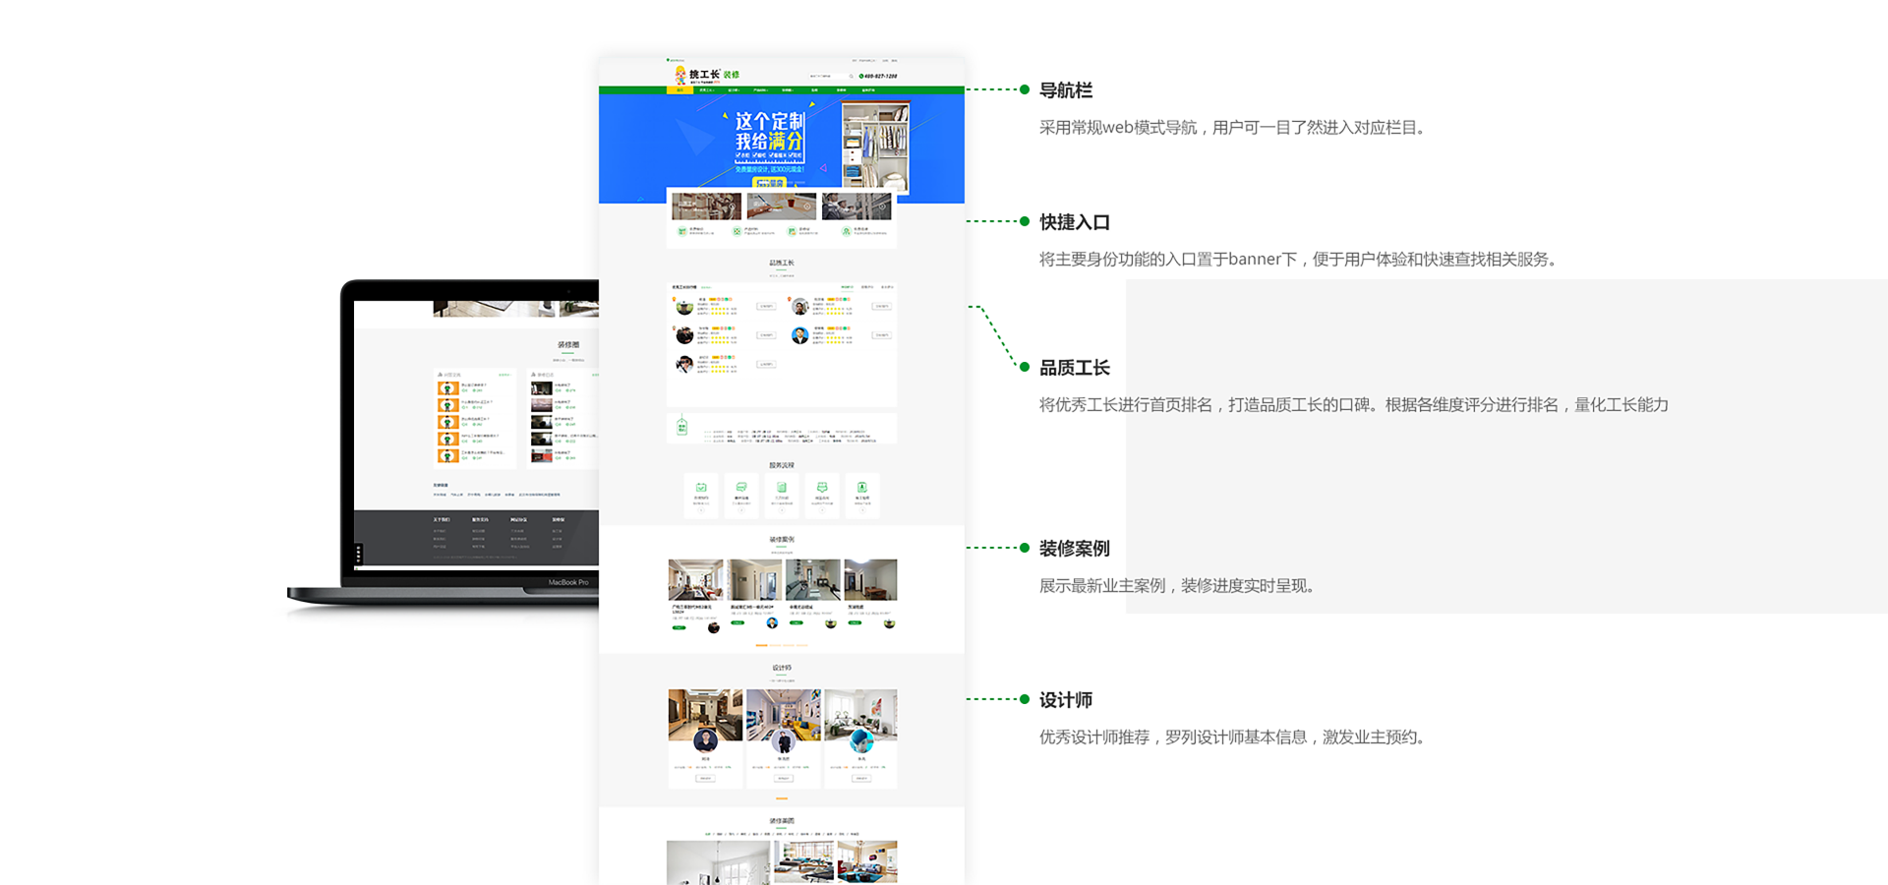This screenshot has width=1888, height=885.
Task: Select the green active tab in foreman panel
Action: [848, 287]
